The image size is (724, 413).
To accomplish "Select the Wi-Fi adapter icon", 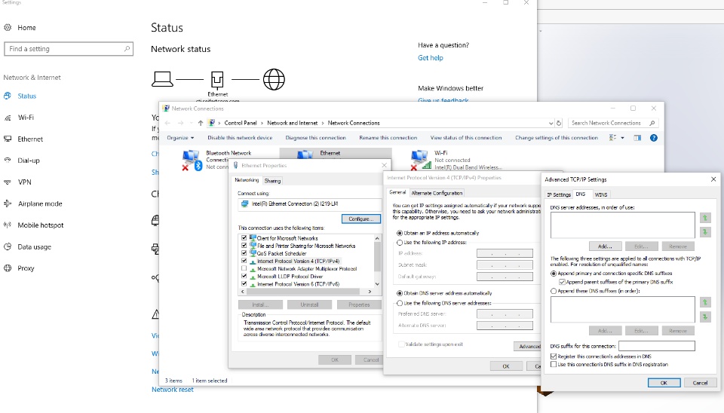I will [x=420, y=160].
